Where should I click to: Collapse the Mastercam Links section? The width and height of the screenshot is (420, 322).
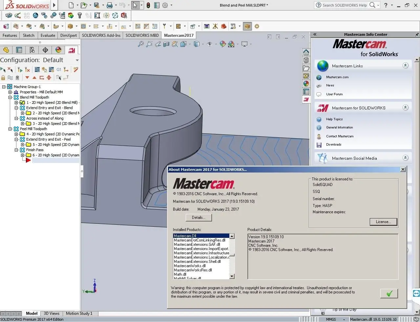tap(406, 65)
